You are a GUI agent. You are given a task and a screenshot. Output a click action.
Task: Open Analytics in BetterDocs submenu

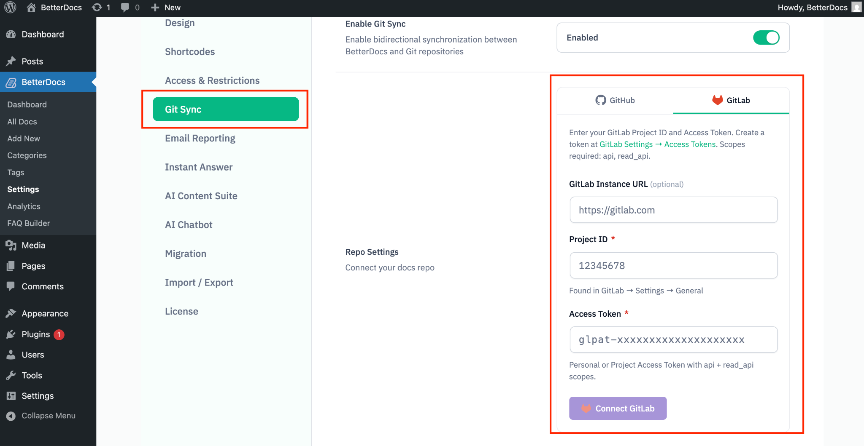pos(24,206)
